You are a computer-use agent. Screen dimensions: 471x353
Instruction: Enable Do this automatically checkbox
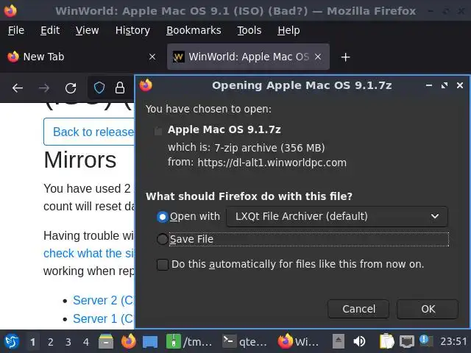pyautogui.click(x=163, y=265)
